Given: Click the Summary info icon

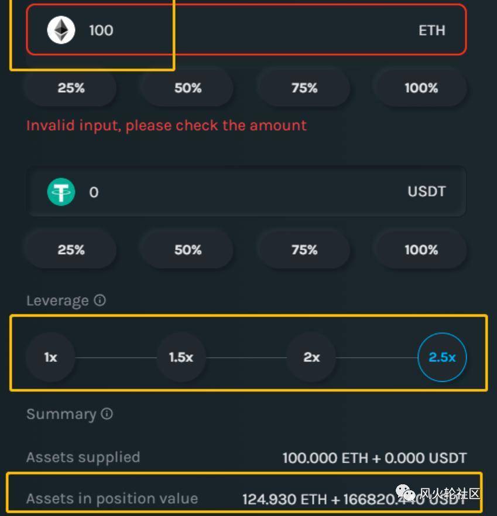Looking at the screenshot, I should (x=107, y=413).
